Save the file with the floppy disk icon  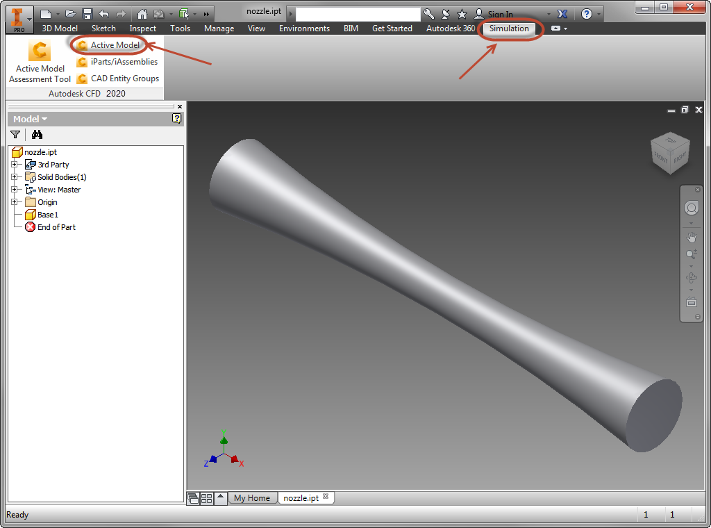click(87, 14)
